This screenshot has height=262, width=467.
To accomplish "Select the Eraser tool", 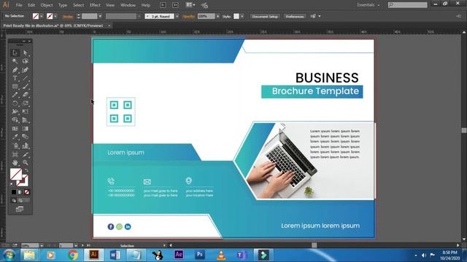I will (26, 95).
